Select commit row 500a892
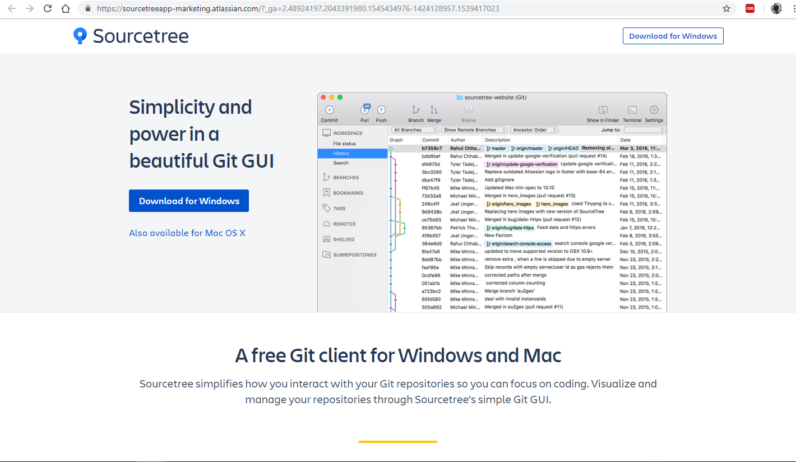This screenshot has height=462, width=796. tap(527, 307)
